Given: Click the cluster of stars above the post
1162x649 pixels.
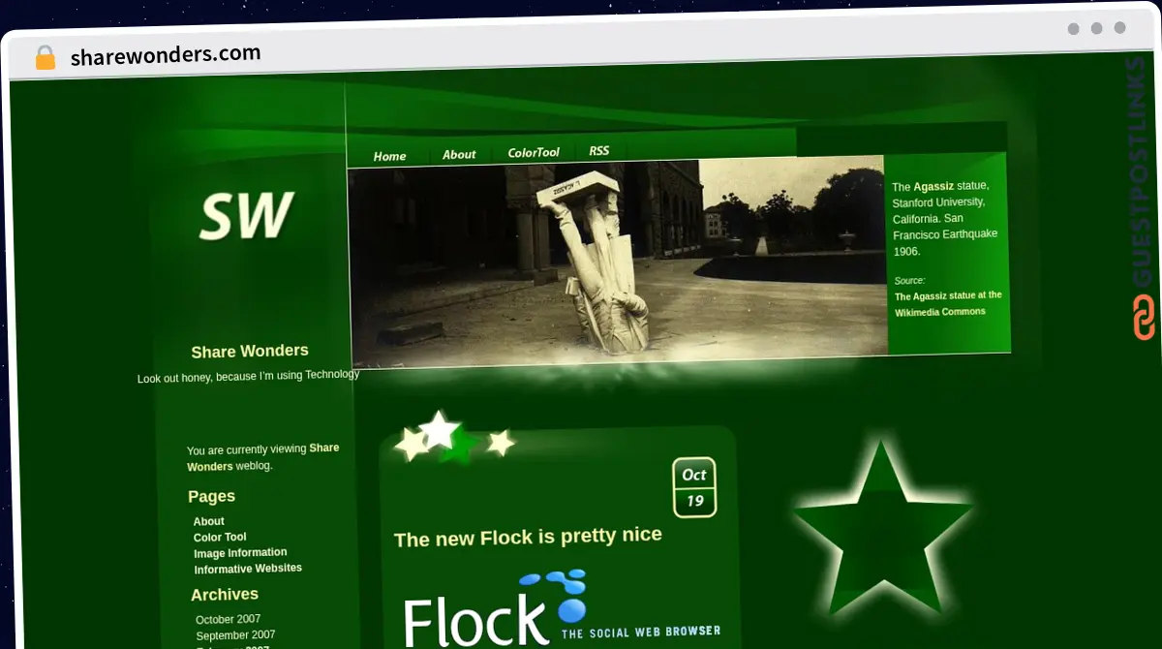Looking at the screenshot, I should 453,437.
